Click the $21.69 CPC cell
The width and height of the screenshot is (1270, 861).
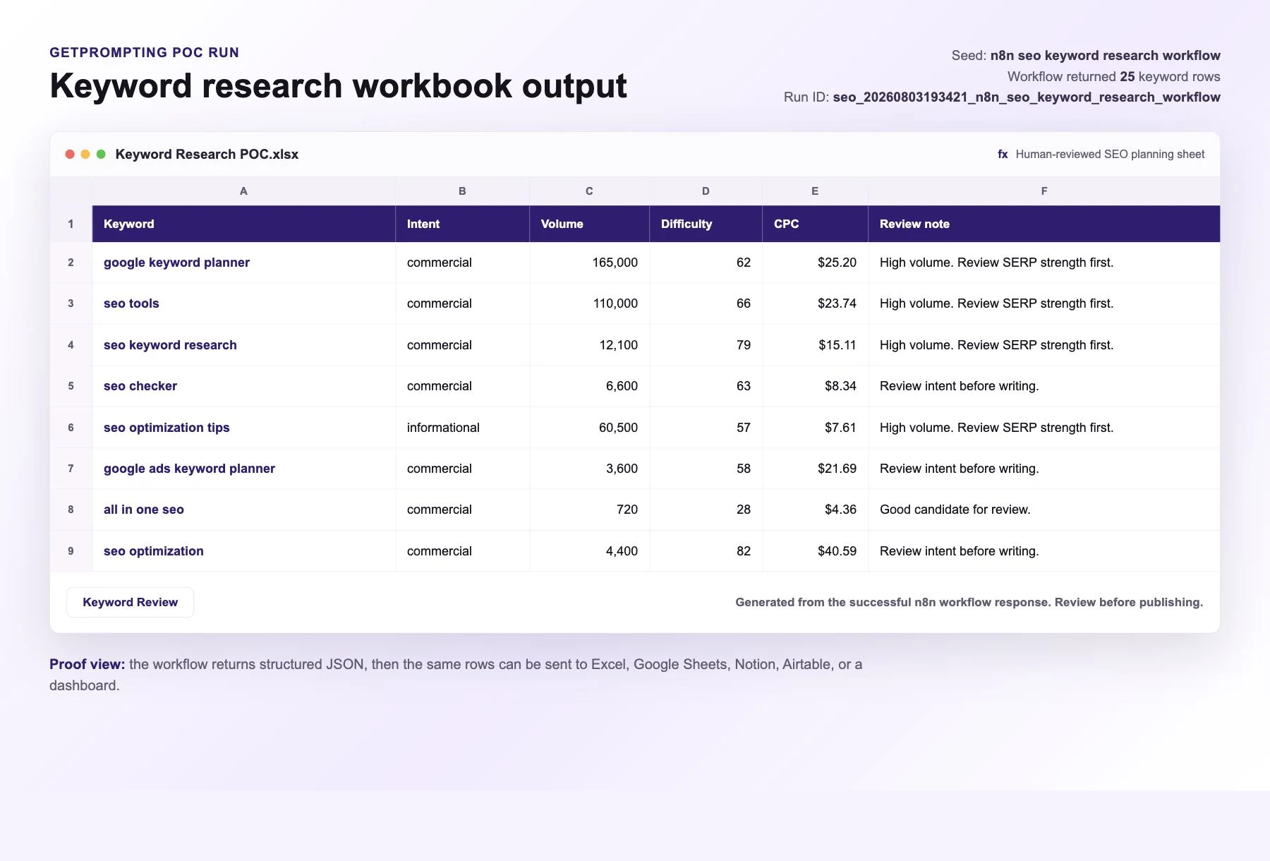tap(815, 469)
